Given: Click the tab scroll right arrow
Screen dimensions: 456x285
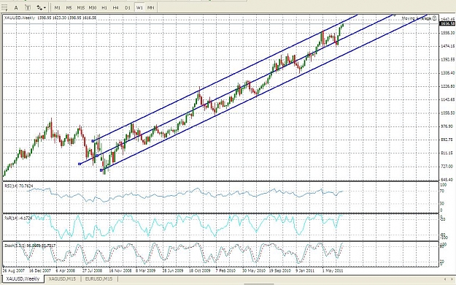Looking at the screenshot, I should 452,279.
